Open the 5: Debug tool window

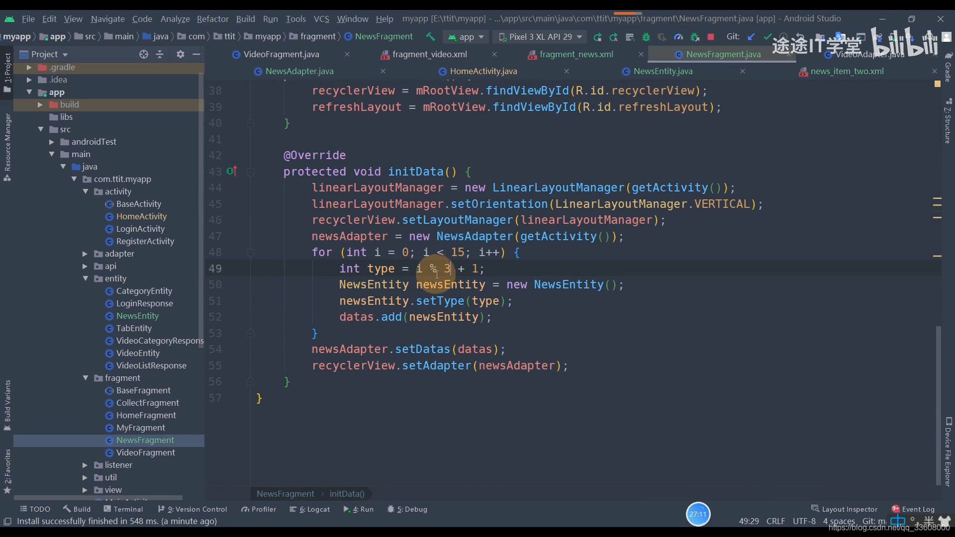point(407,509)
